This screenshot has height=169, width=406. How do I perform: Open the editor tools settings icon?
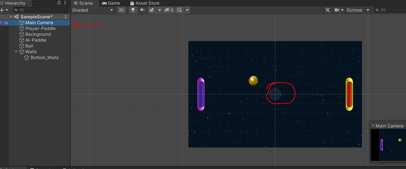pos(327,10)
